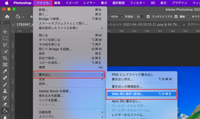Choose すべてを閉じる Close All item
Screen dimensions: 200x119
(x=70, y=40)
